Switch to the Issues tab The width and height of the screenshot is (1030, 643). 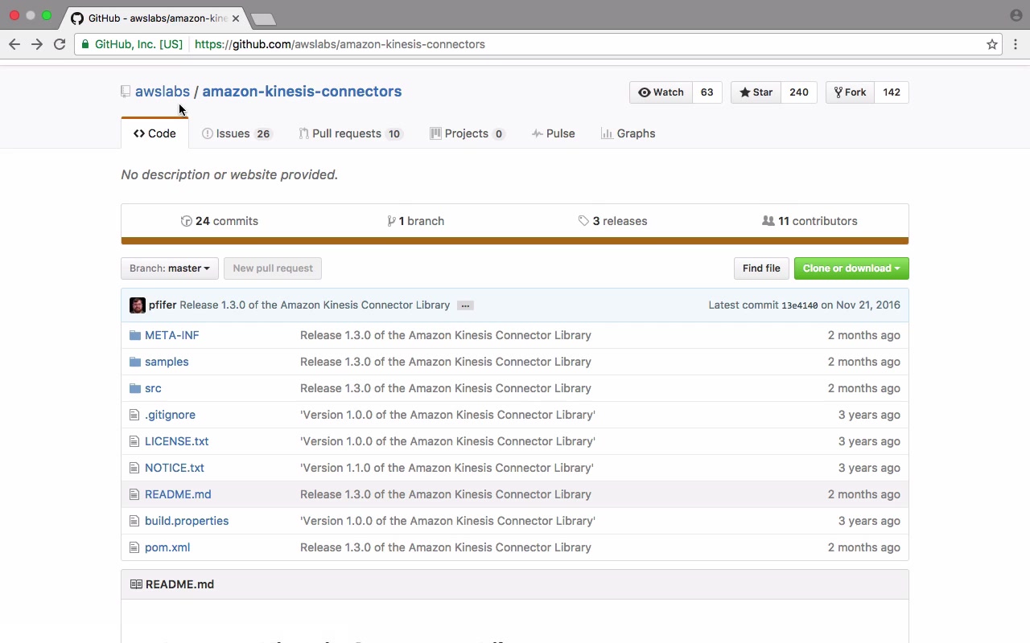pyautogui.click(x=237, y=133)
